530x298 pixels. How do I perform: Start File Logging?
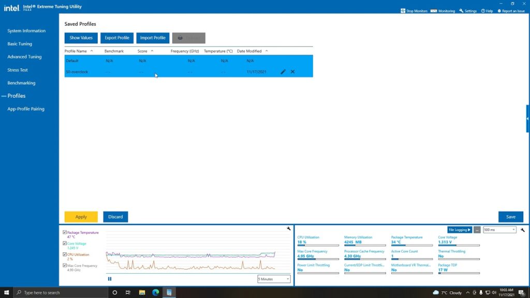[x=460, y=230]
